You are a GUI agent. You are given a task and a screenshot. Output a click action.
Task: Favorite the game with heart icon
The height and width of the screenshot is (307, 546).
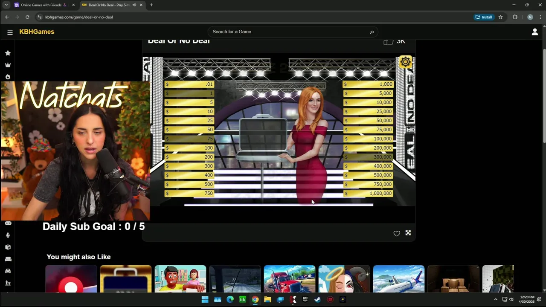click(397, 233)
